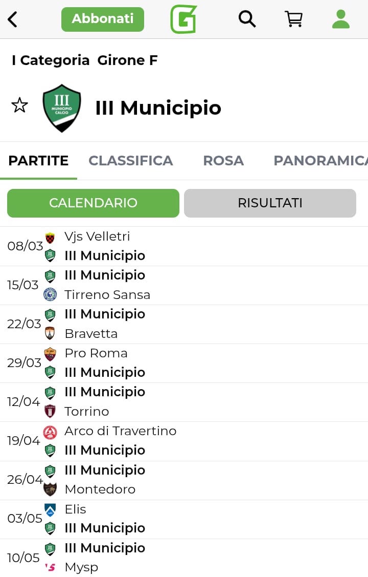Switch to the Rosa tab
Viewport: 368px width, 577px height.
click(223, 161)
